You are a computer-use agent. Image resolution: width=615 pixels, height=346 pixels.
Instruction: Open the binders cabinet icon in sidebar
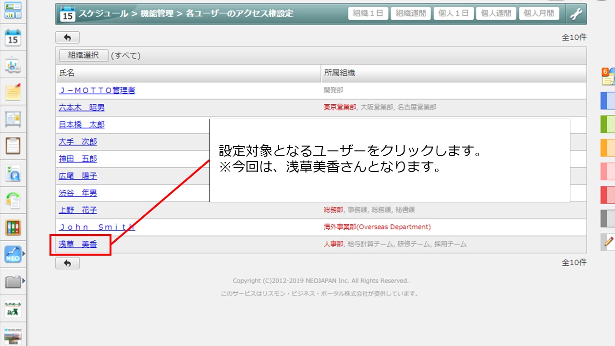click(x=13, y=227)
